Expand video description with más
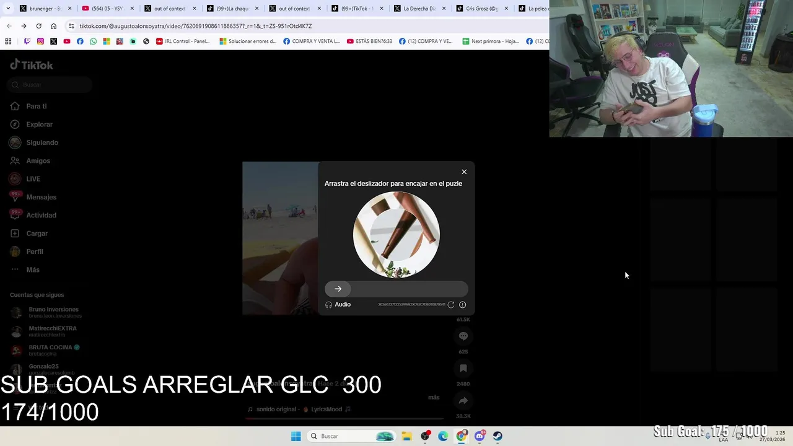Screen dimensions: 793x446 click(434, 397)
